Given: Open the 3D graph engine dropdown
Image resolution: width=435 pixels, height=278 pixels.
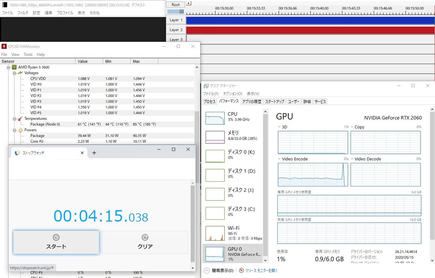Looking at the screenshot, I should pyautogui.click(x=279, y=127).
